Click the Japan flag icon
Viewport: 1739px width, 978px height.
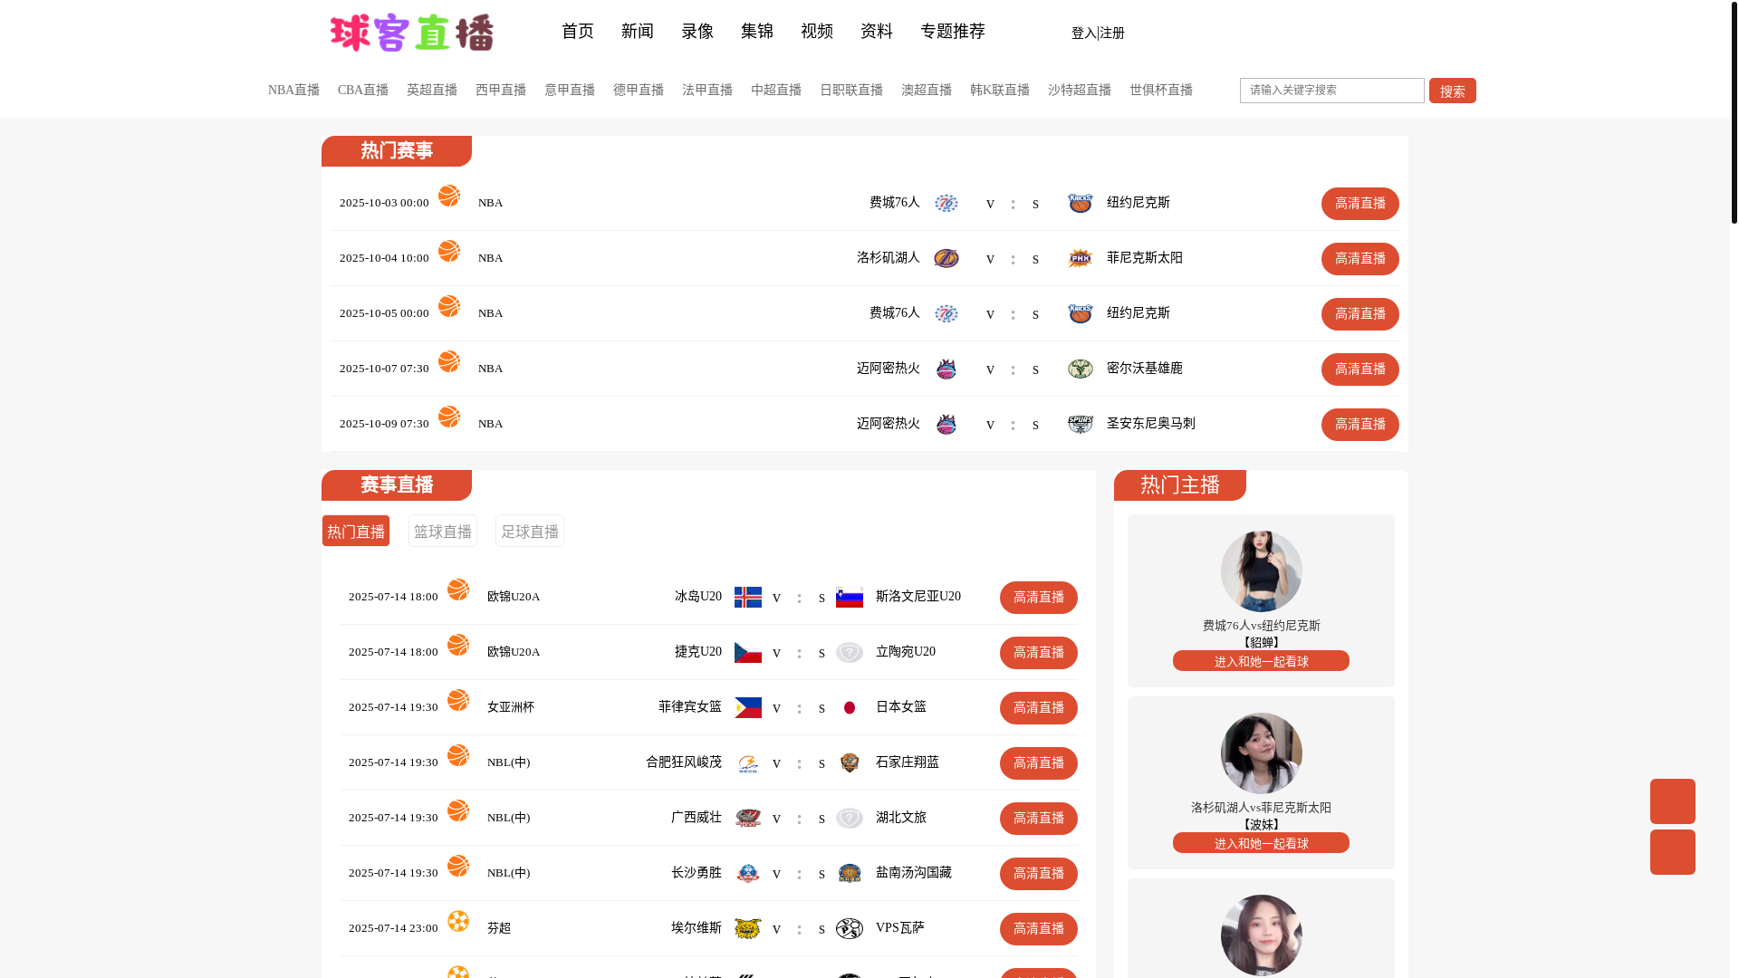850,707
